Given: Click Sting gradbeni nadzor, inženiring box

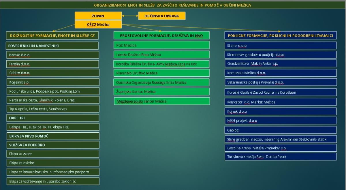Looking at the screenshot, I should tap(281, 139).
